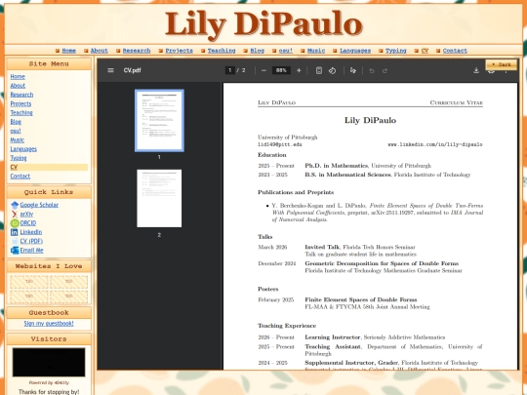Click the fit to page icon
The image size is (527, 395).
[x=319, y=70]
